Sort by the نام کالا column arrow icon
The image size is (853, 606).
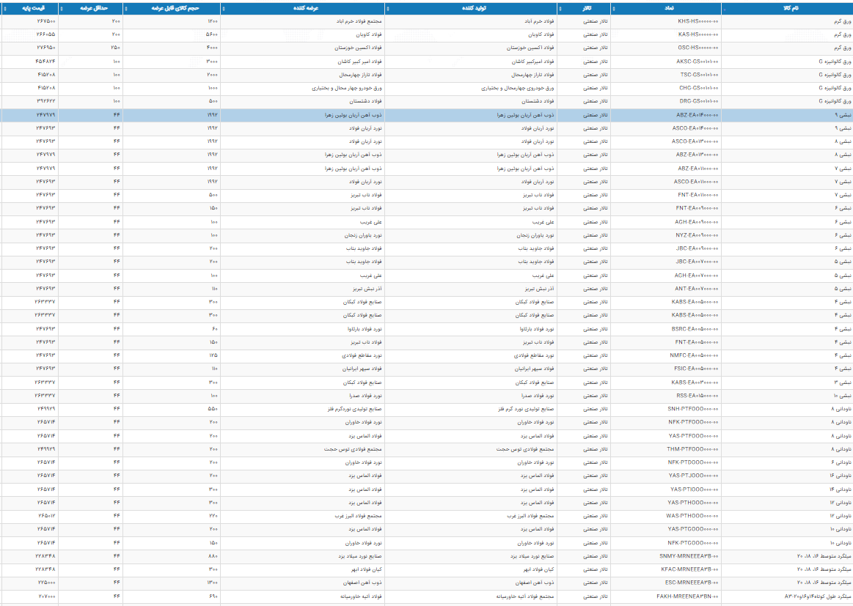click(725, 9)
